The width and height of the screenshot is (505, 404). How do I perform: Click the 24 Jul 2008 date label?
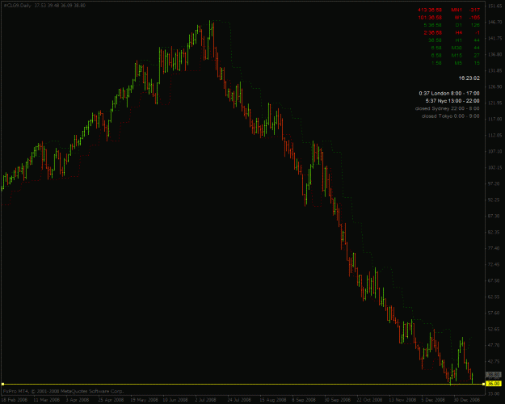(x=239, y=400)
